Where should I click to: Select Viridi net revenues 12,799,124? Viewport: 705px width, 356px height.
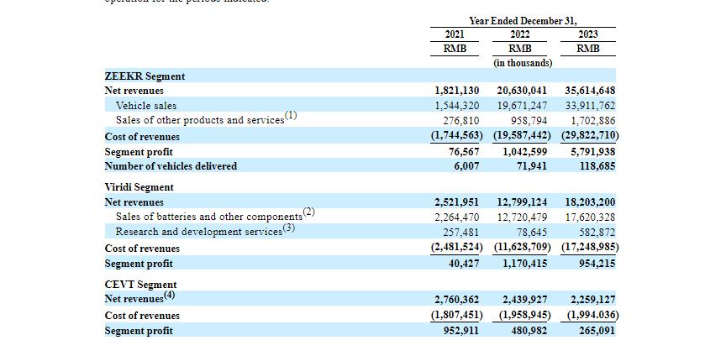(x=522, y=202)
